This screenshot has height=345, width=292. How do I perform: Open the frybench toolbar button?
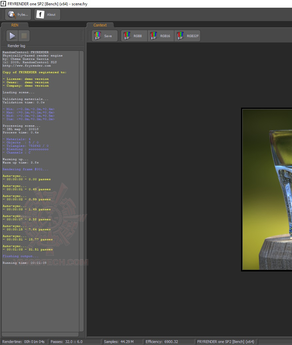tap(18, 14)
